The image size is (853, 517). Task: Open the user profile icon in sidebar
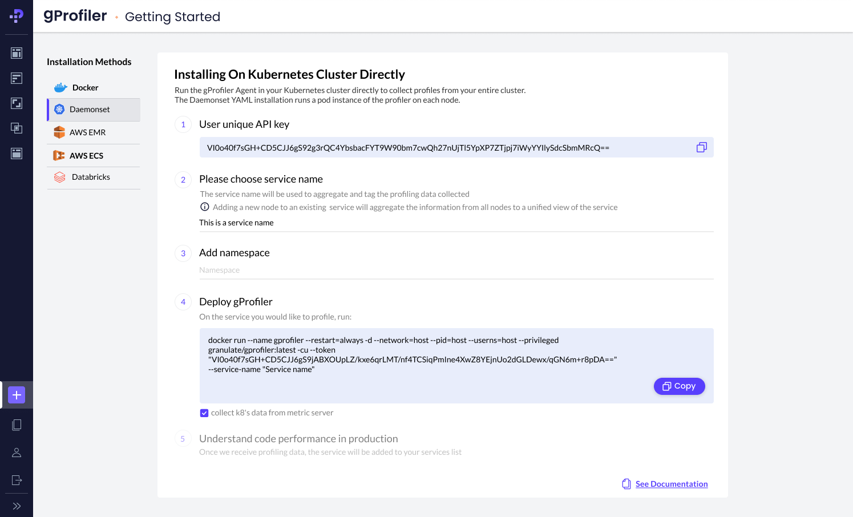pyautogui.click(x=17, y=453)
